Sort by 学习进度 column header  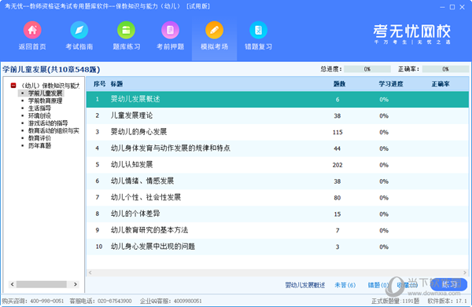click(391, 84)
